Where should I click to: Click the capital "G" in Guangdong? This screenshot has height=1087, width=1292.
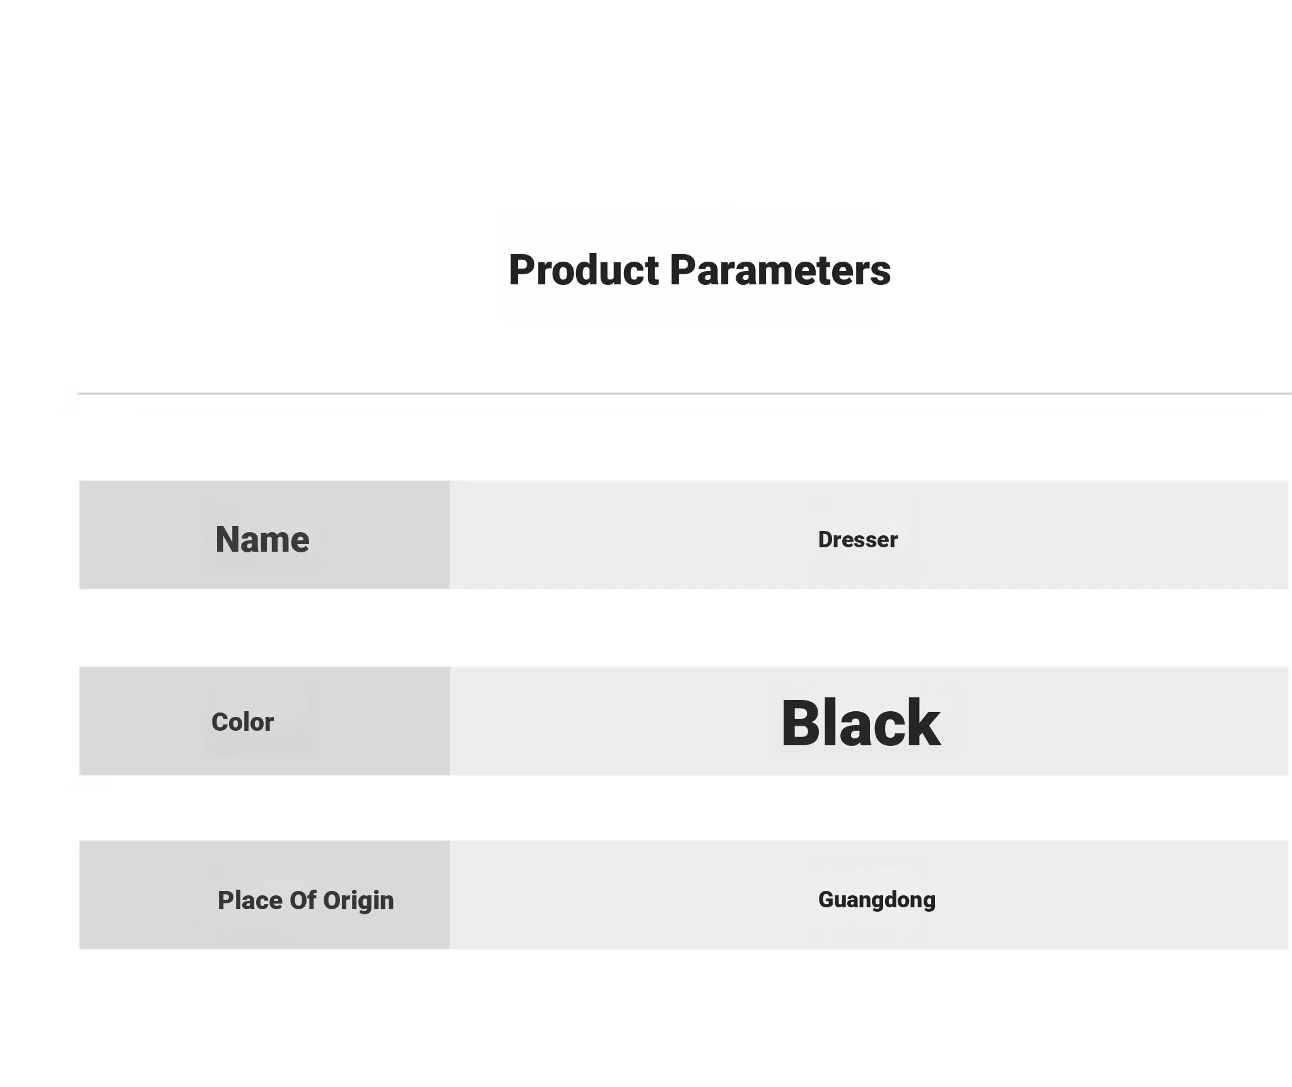coord(826,899)
